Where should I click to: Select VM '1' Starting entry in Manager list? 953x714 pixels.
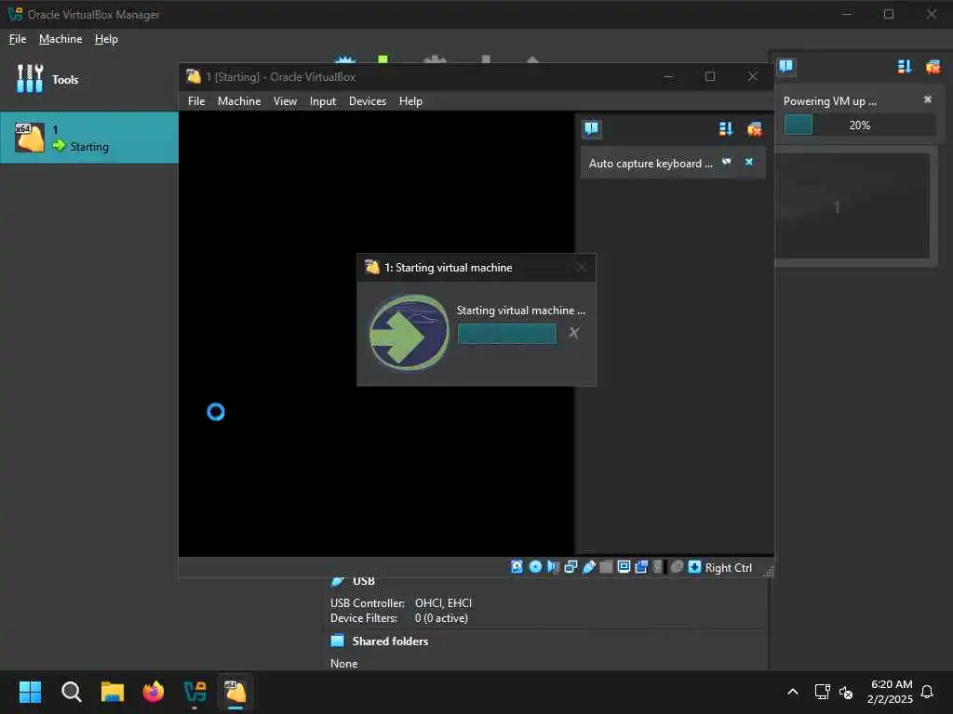[x=88, y=138]
